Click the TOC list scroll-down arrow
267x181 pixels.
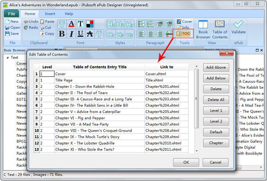(x=197, y=151)
